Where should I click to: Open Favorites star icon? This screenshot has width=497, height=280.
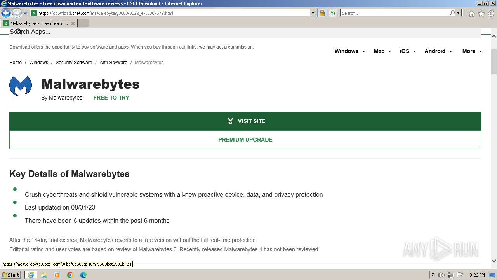(481, 14)
